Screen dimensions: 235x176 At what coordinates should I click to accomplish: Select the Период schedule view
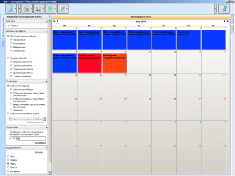8,167
